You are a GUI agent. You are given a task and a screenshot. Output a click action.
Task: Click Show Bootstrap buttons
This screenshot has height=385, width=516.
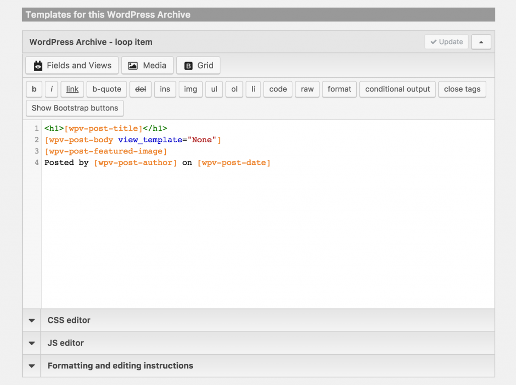pyautogui.click(x=75, y=108)
